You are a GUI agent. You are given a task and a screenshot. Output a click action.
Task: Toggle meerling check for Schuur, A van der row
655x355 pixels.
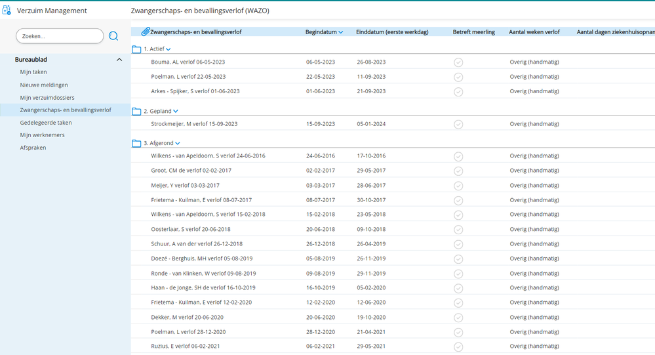458,244
